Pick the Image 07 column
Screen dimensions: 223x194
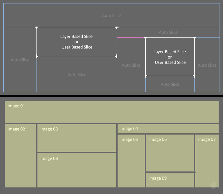pyautogui.click(x=207, y=161)
